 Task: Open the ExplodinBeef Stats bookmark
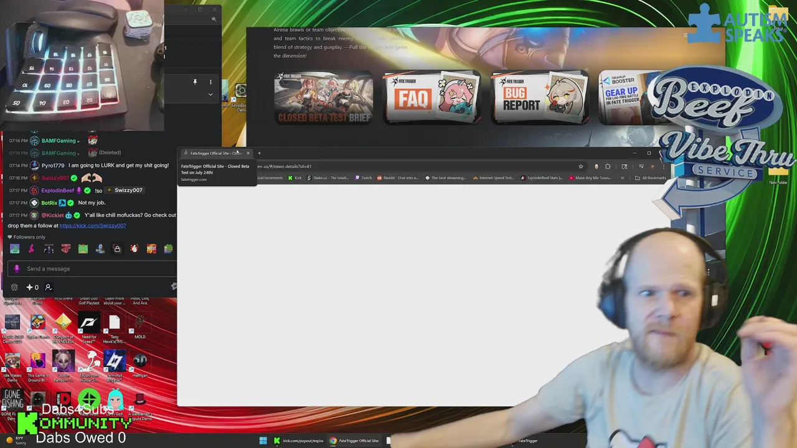pyautogui.click(x=542, y=178)
